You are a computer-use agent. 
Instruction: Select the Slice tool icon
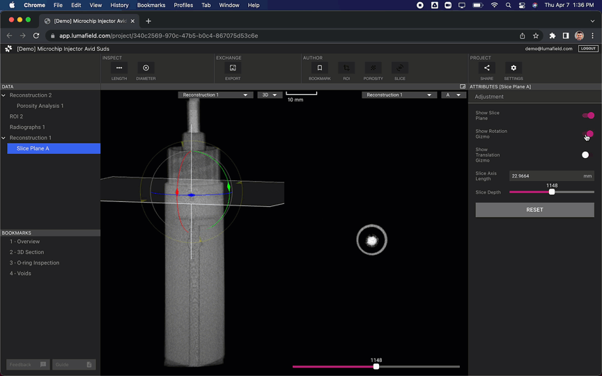(x=399, y=68)
